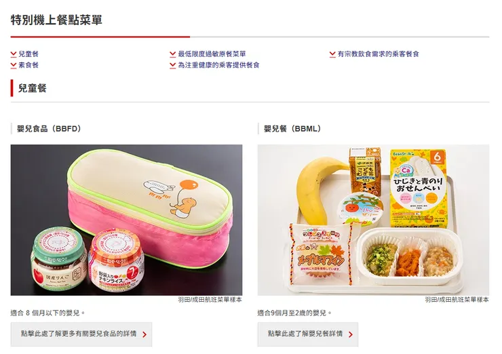Click the chevron icon beside 為注重健康的乘客提供餐食

pyautogui.click(x=173, y=65)
